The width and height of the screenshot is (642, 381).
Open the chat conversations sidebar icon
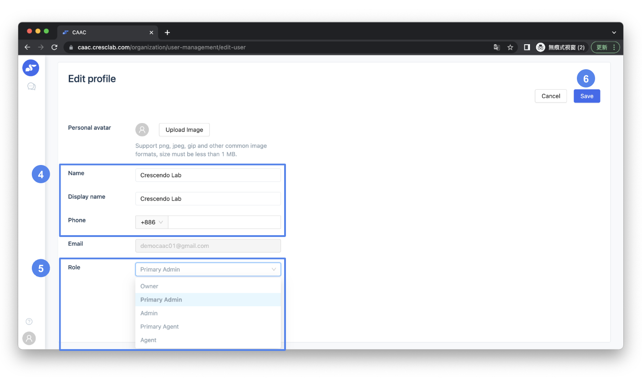pyautogui.click(x=31, y=86)
